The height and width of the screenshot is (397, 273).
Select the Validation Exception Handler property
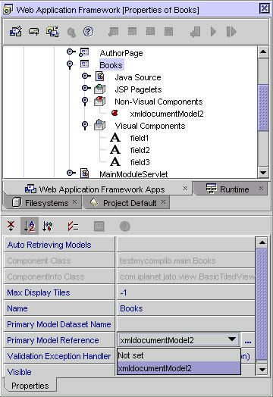[x=59, y=356]
